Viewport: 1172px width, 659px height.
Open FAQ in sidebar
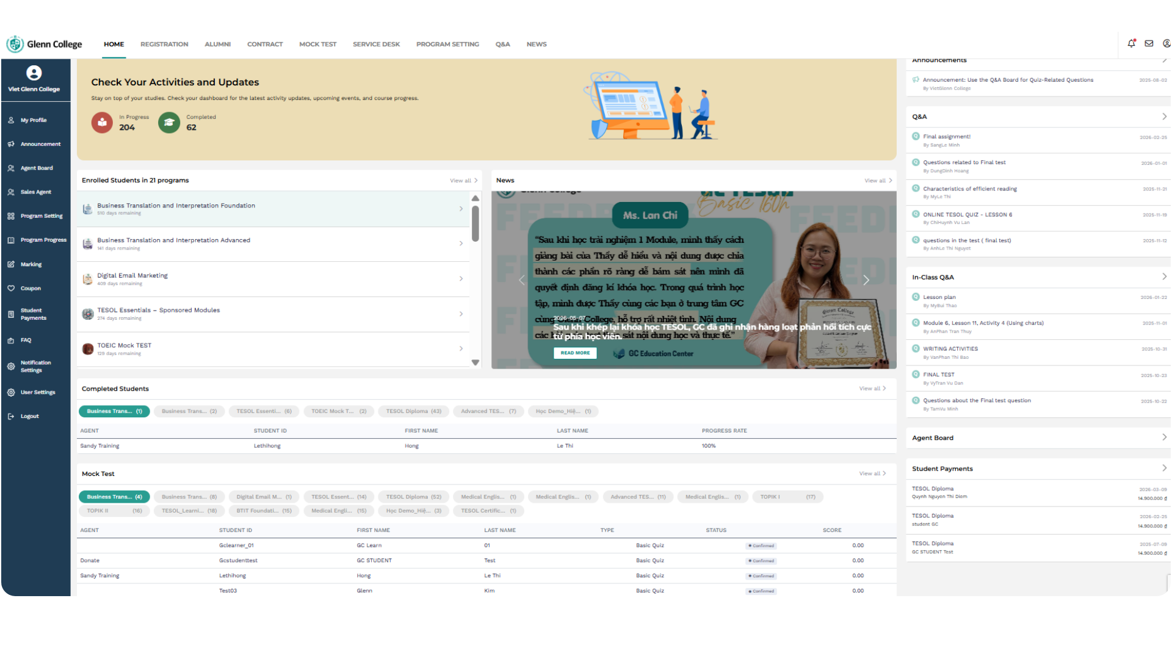(x=26, y=340)
